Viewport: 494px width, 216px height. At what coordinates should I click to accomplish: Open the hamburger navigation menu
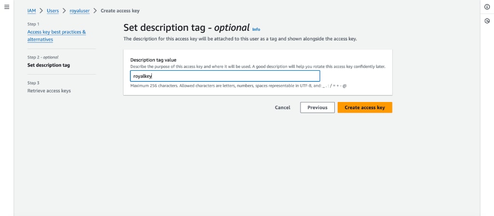point(7,7)
